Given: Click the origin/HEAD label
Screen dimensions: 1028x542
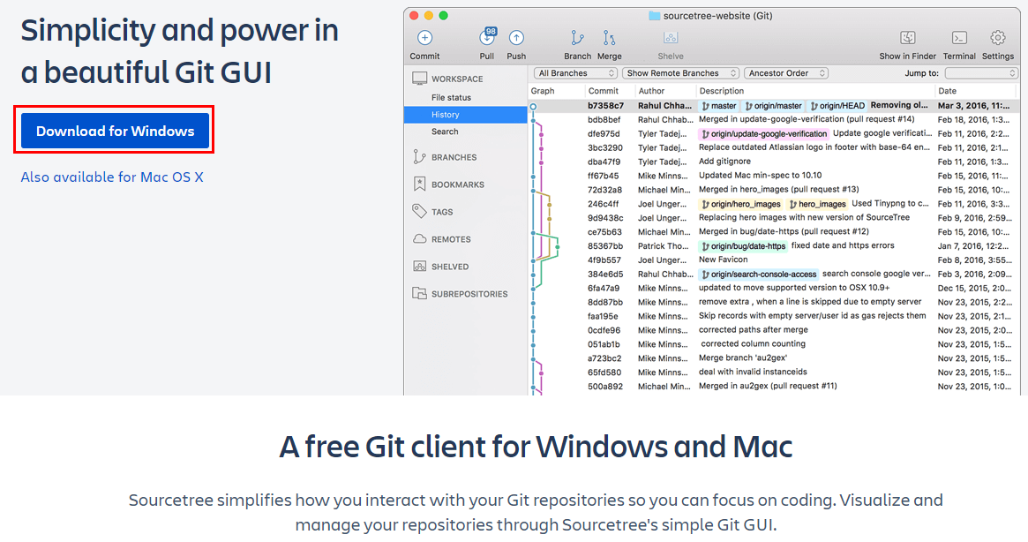Looking at the screenshot, I should (837, 106).
